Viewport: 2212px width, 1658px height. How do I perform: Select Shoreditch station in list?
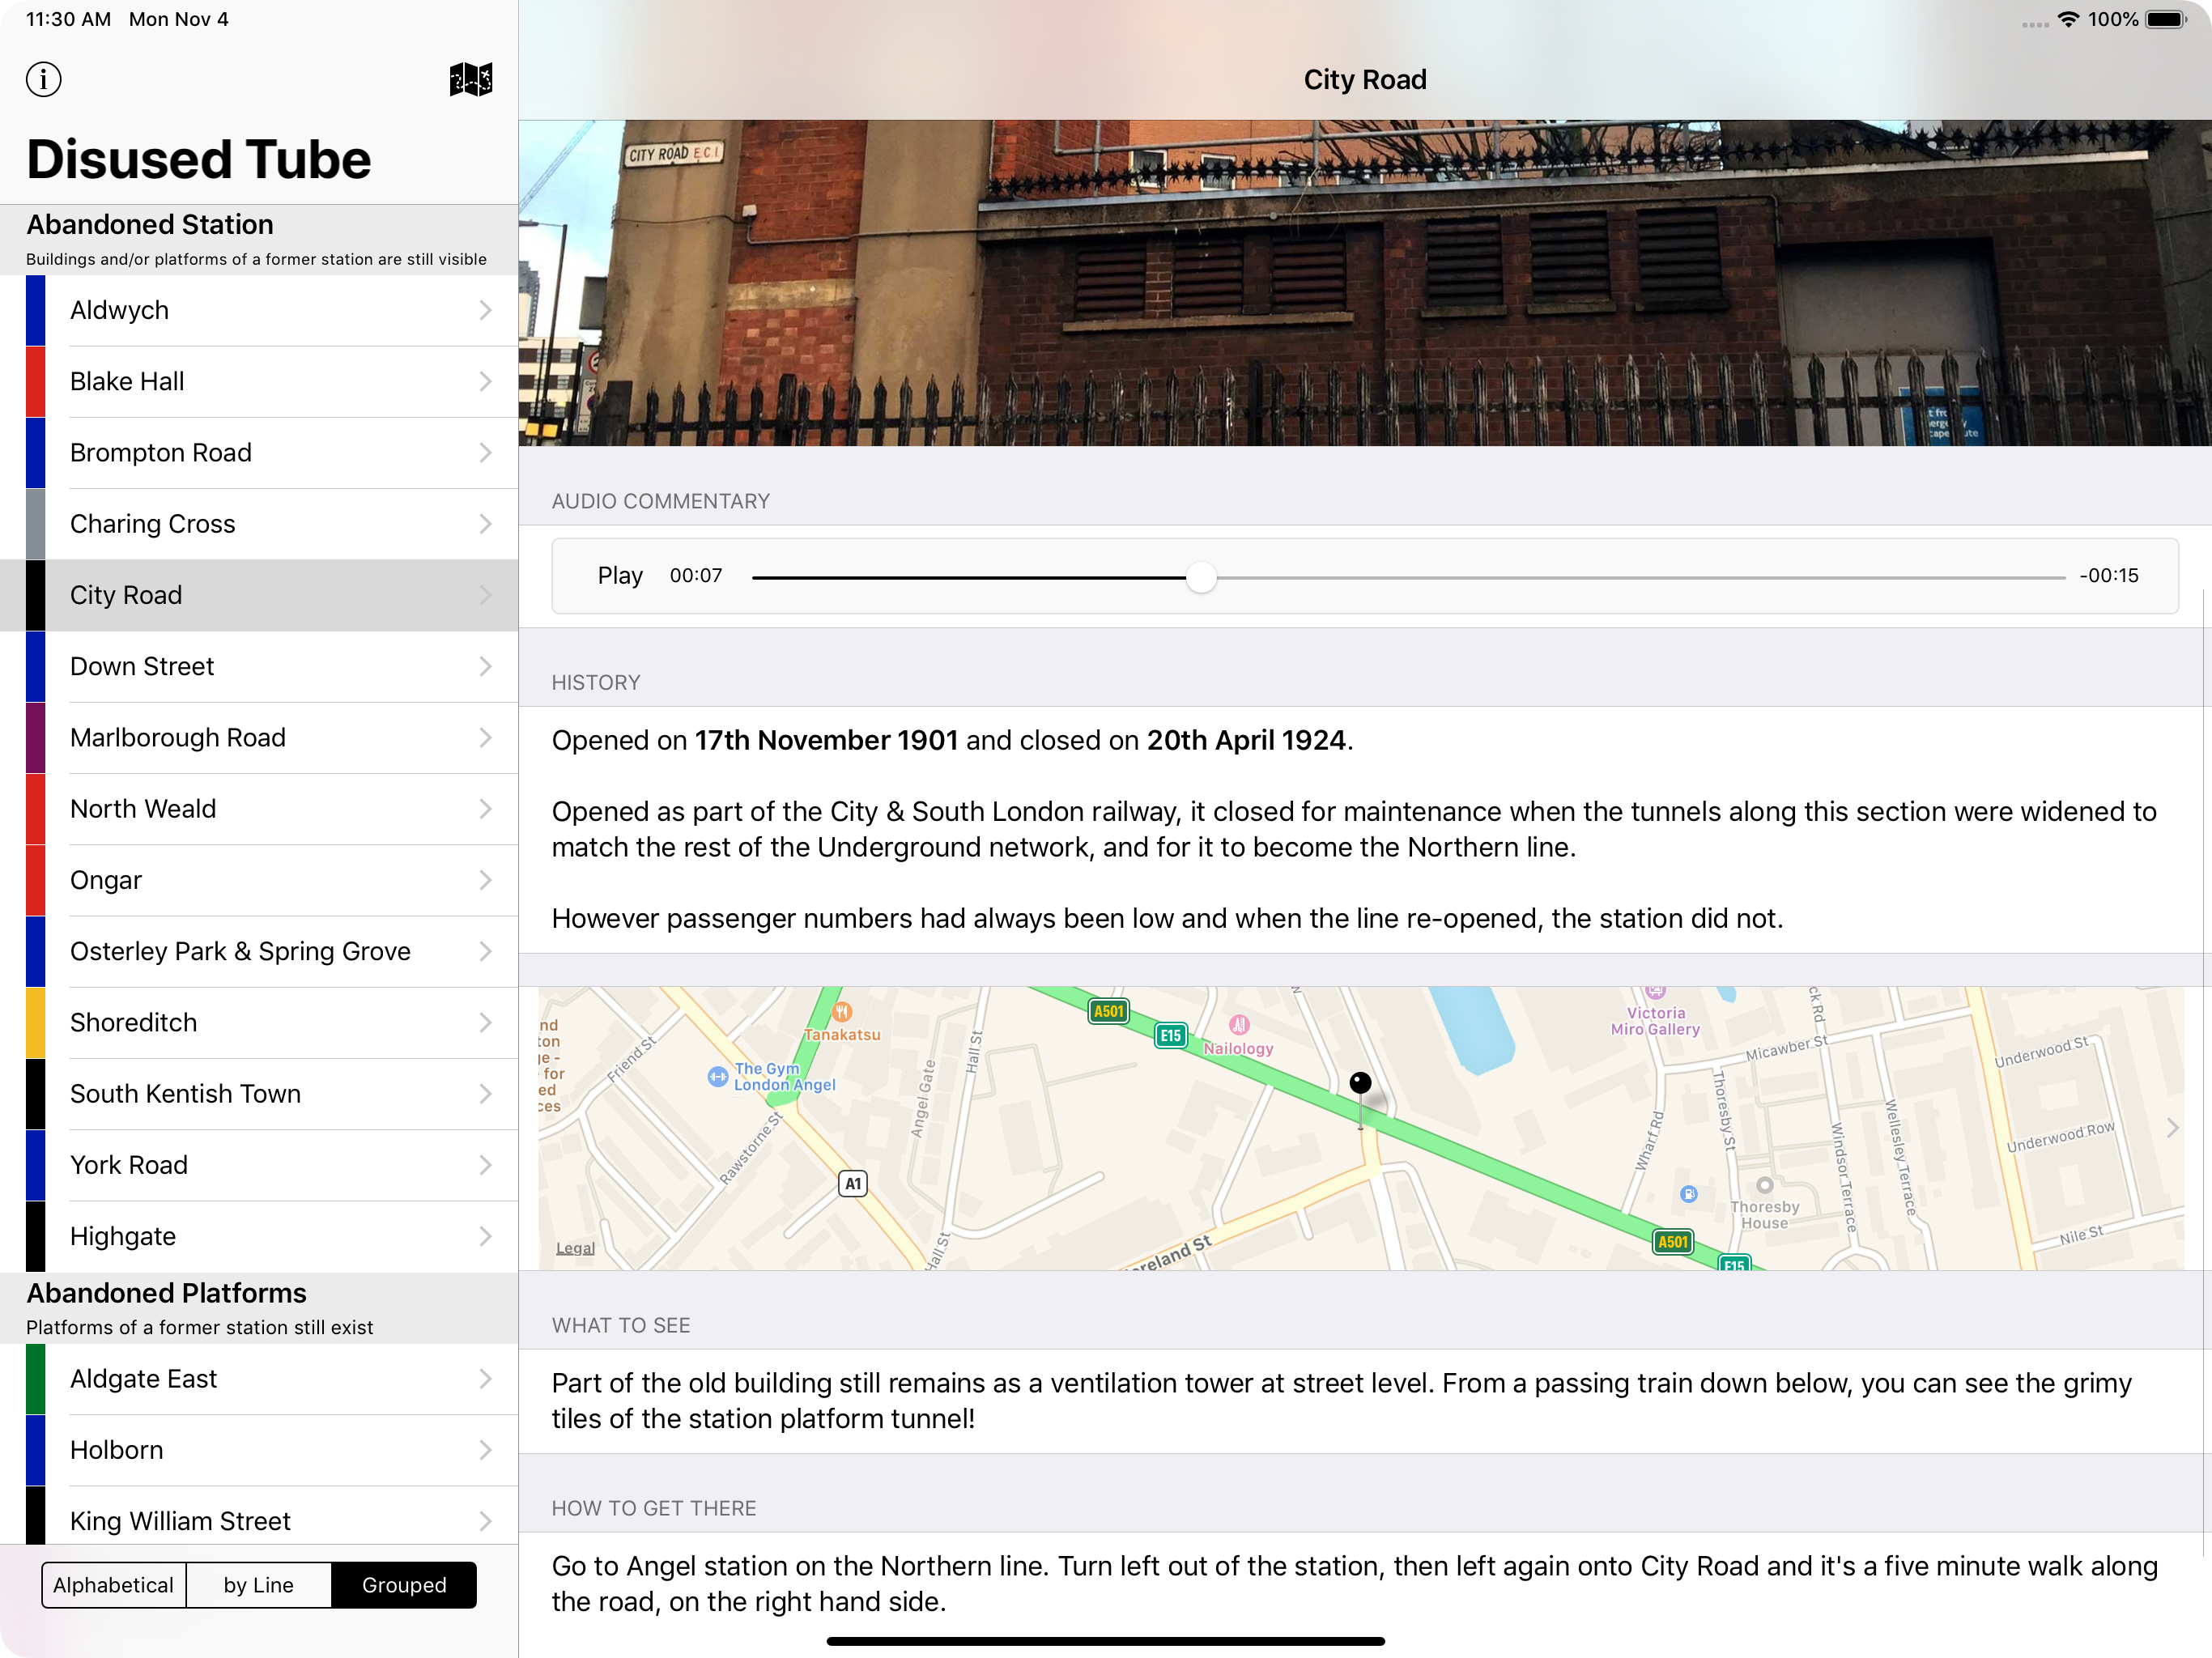click(x=259, y=1022)
